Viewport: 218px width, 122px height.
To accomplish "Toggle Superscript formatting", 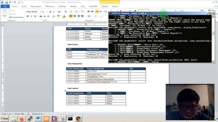I will pos(48,16).
